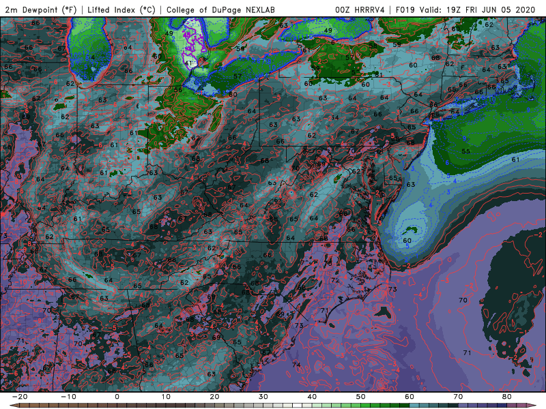Click the 10 label on color scale
The width and height of the screenshot is (546, 409).
click(166, 397)
